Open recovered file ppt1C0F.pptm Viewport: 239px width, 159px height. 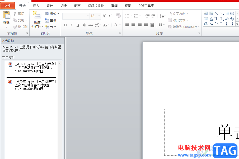click(31, 68)
